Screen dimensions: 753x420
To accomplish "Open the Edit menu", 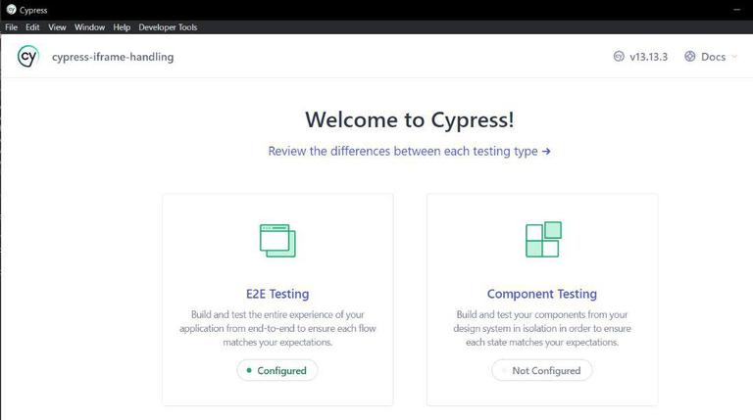I will click(32, 27).
